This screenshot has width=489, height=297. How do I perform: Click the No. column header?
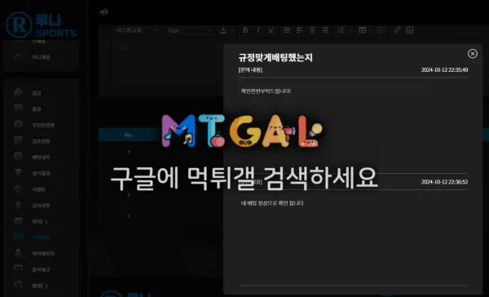tap(129, 135)
